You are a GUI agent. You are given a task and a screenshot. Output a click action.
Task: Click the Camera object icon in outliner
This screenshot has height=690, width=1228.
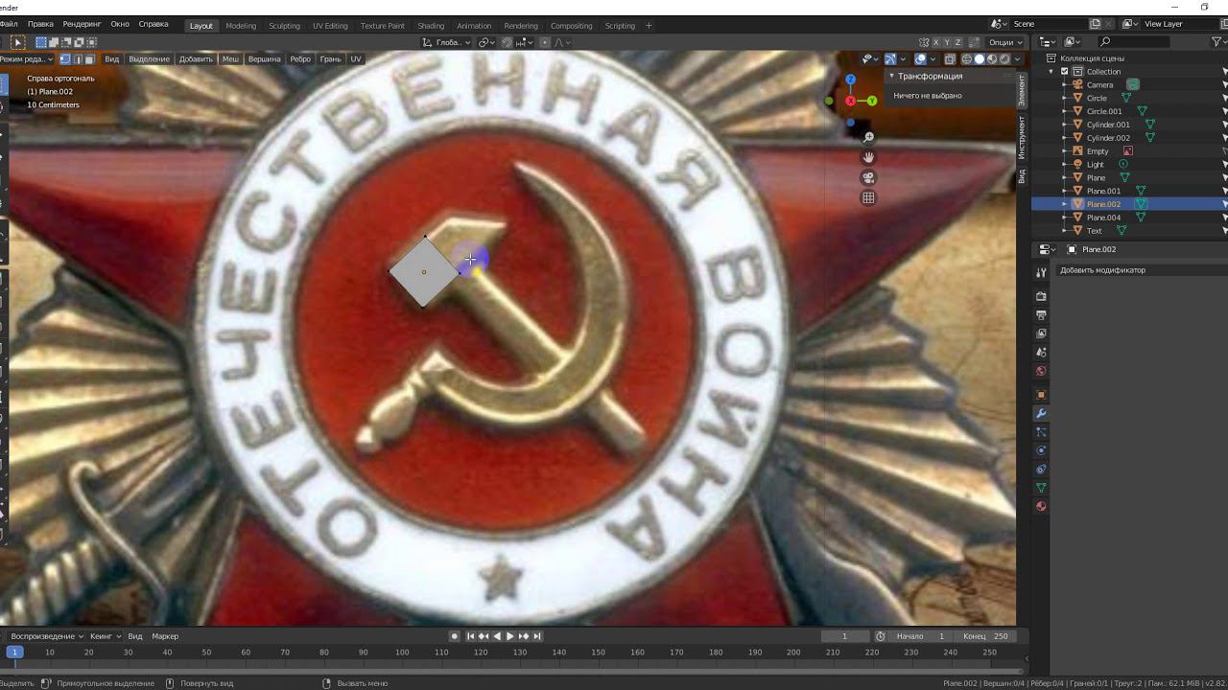(1078, 84)
